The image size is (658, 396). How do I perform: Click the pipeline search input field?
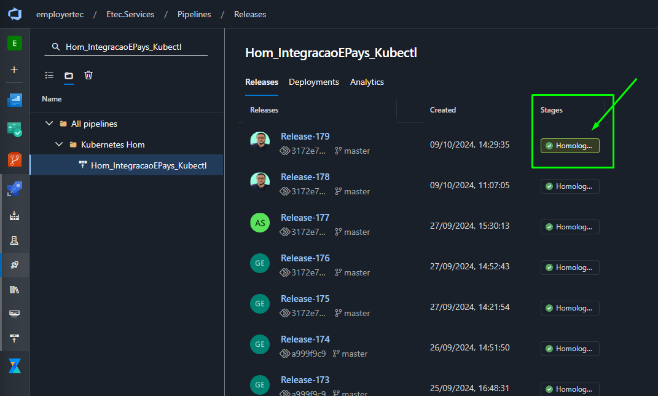[127, 47]
